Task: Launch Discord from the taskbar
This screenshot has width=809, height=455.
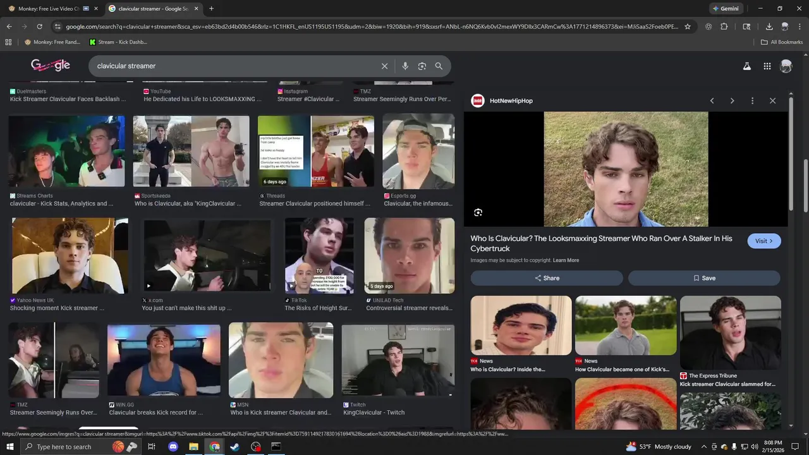Action: click(173, 447)
